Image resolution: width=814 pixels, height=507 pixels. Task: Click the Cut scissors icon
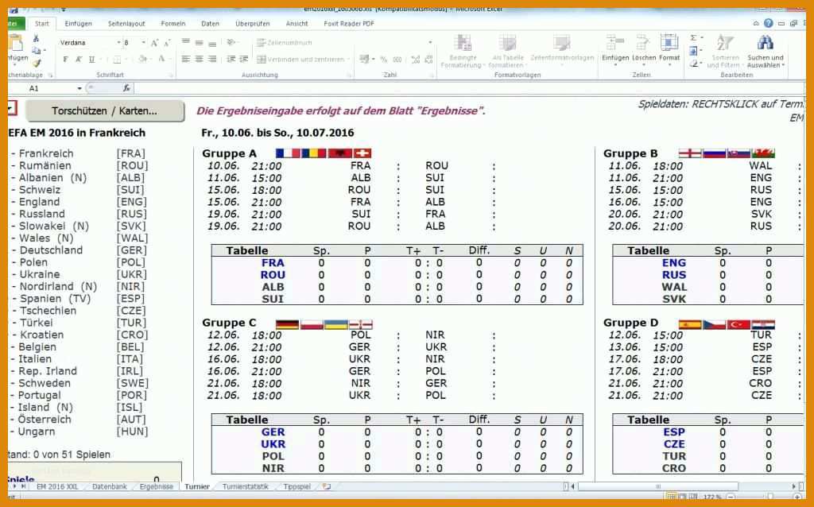click(x=36, y=38)
